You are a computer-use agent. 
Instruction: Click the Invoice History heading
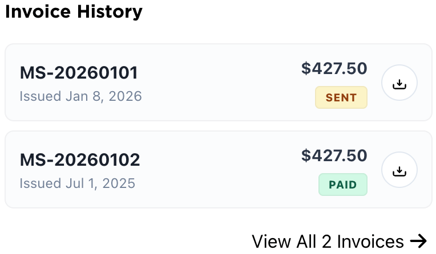74,11
